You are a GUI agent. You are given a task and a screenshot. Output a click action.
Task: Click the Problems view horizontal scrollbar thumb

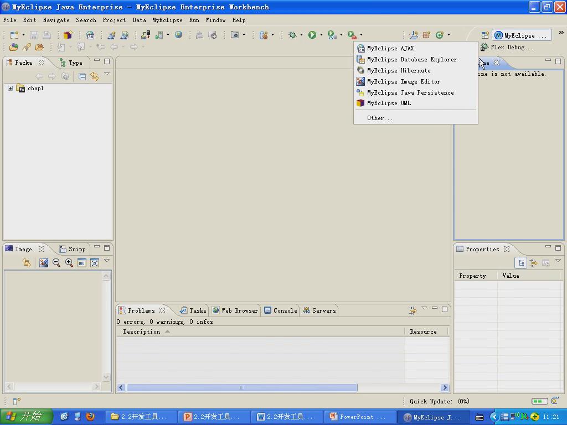242,388
